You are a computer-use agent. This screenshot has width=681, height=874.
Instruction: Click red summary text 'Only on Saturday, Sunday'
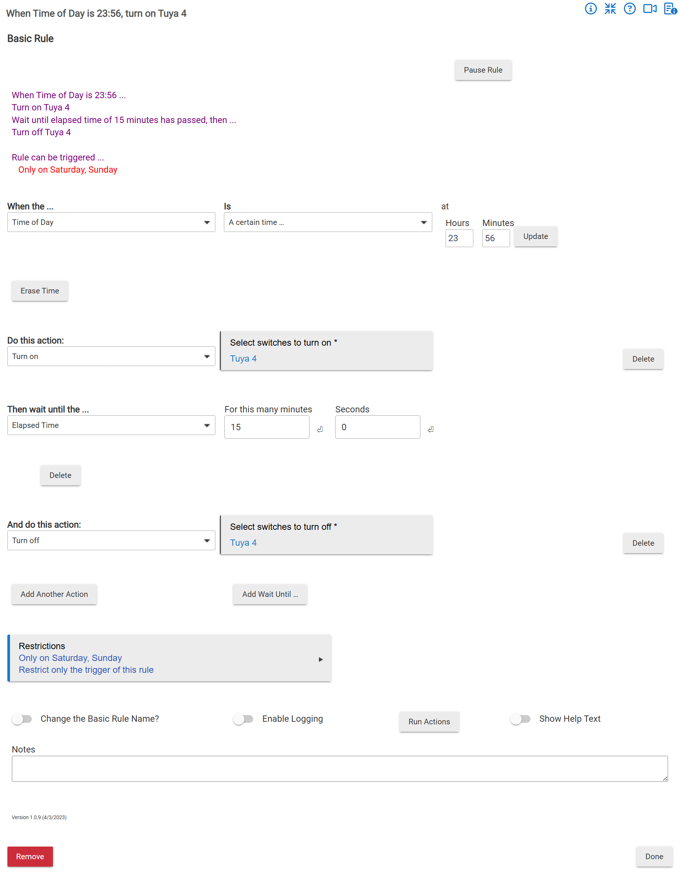(68, 170)
